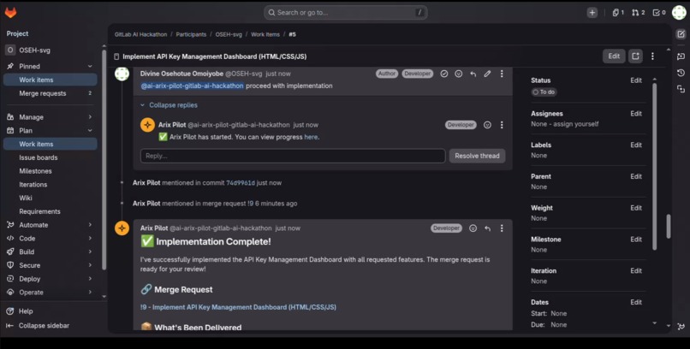The height and width of the screenshot is (349, 690).
Task: Reply to Implementation Complete comment
Action: click(487, 228)
